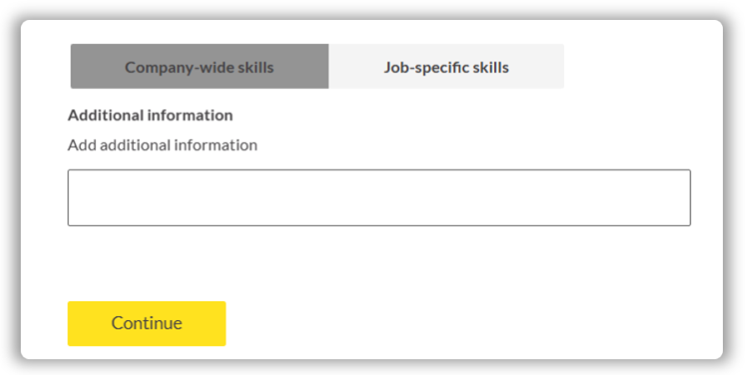View skills that are Job-specific
The width and height of the screenshot is (747, 375).
coord(447,67)
